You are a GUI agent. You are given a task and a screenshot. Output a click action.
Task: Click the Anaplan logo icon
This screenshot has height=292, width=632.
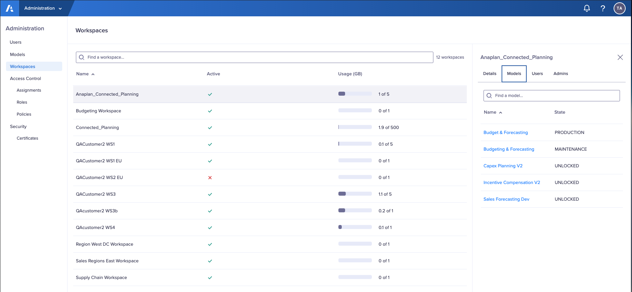click(10, 8)
